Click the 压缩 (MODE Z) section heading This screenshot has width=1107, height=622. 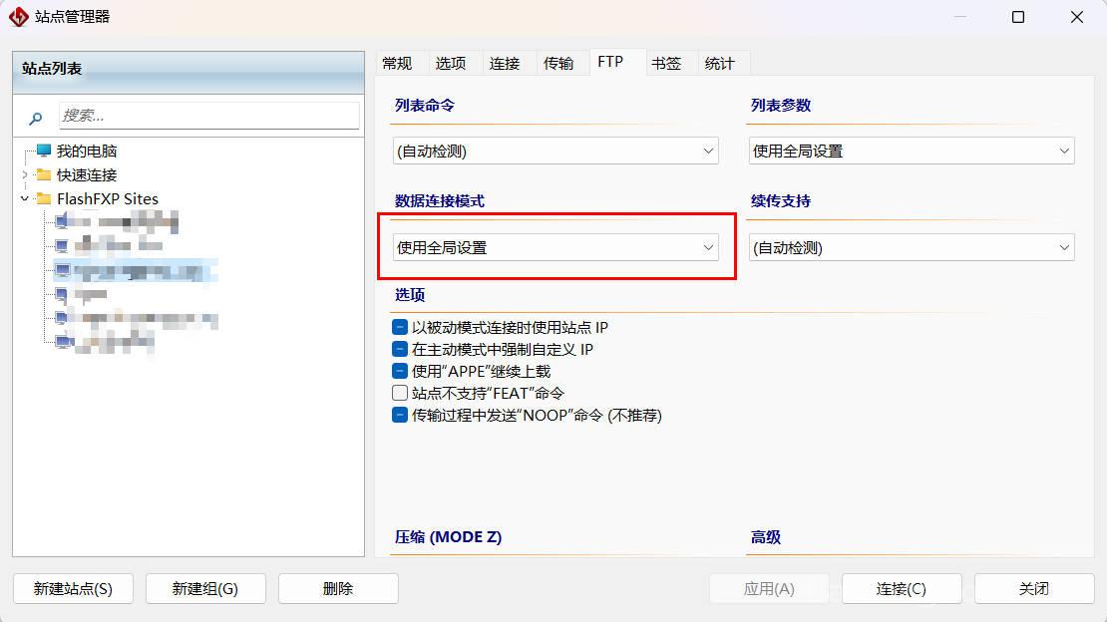(x=448, y=536)
